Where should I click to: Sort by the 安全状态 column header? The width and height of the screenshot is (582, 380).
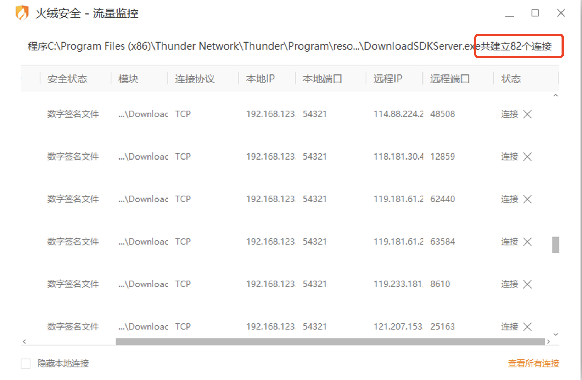point(67,79)
